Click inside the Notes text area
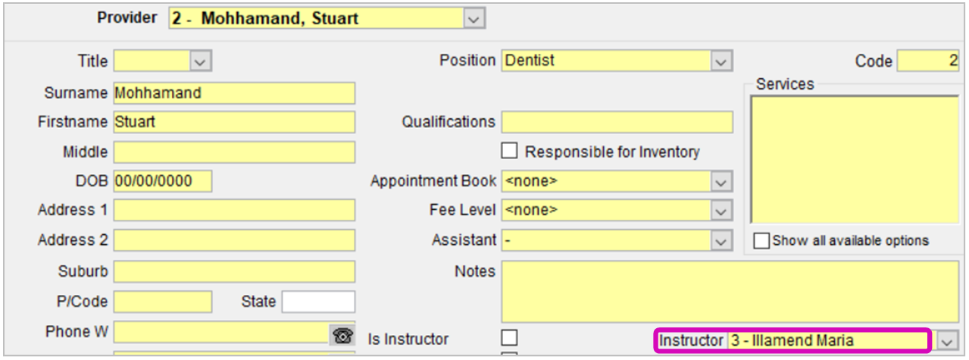 pos(730,292)
